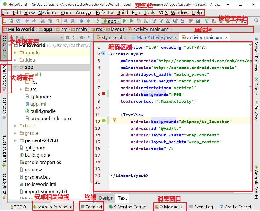
Task: Click the Undo arrow icon
Action: (x=27, y=21)
